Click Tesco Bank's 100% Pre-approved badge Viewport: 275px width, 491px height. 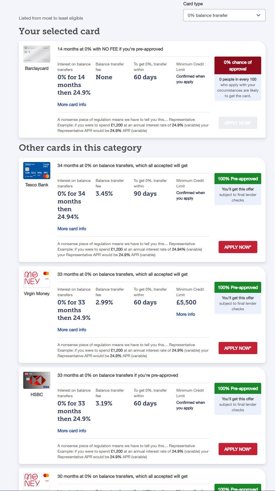coord(238,179)
